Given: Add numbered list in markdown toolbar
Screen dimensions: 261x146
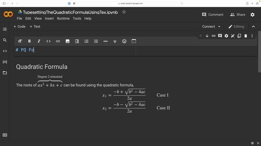Looking at the screenshot, I should pyautogui.click(x=86, y=41).
